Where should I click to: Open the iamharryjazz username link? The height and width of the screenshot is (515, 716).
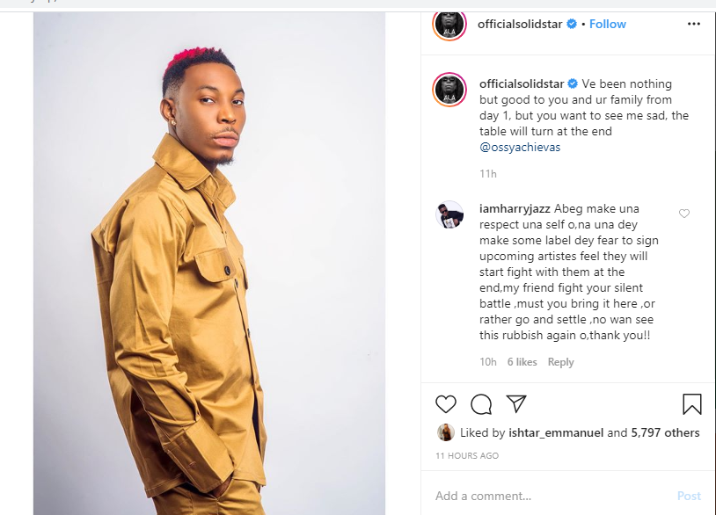[x=515, y=209]
